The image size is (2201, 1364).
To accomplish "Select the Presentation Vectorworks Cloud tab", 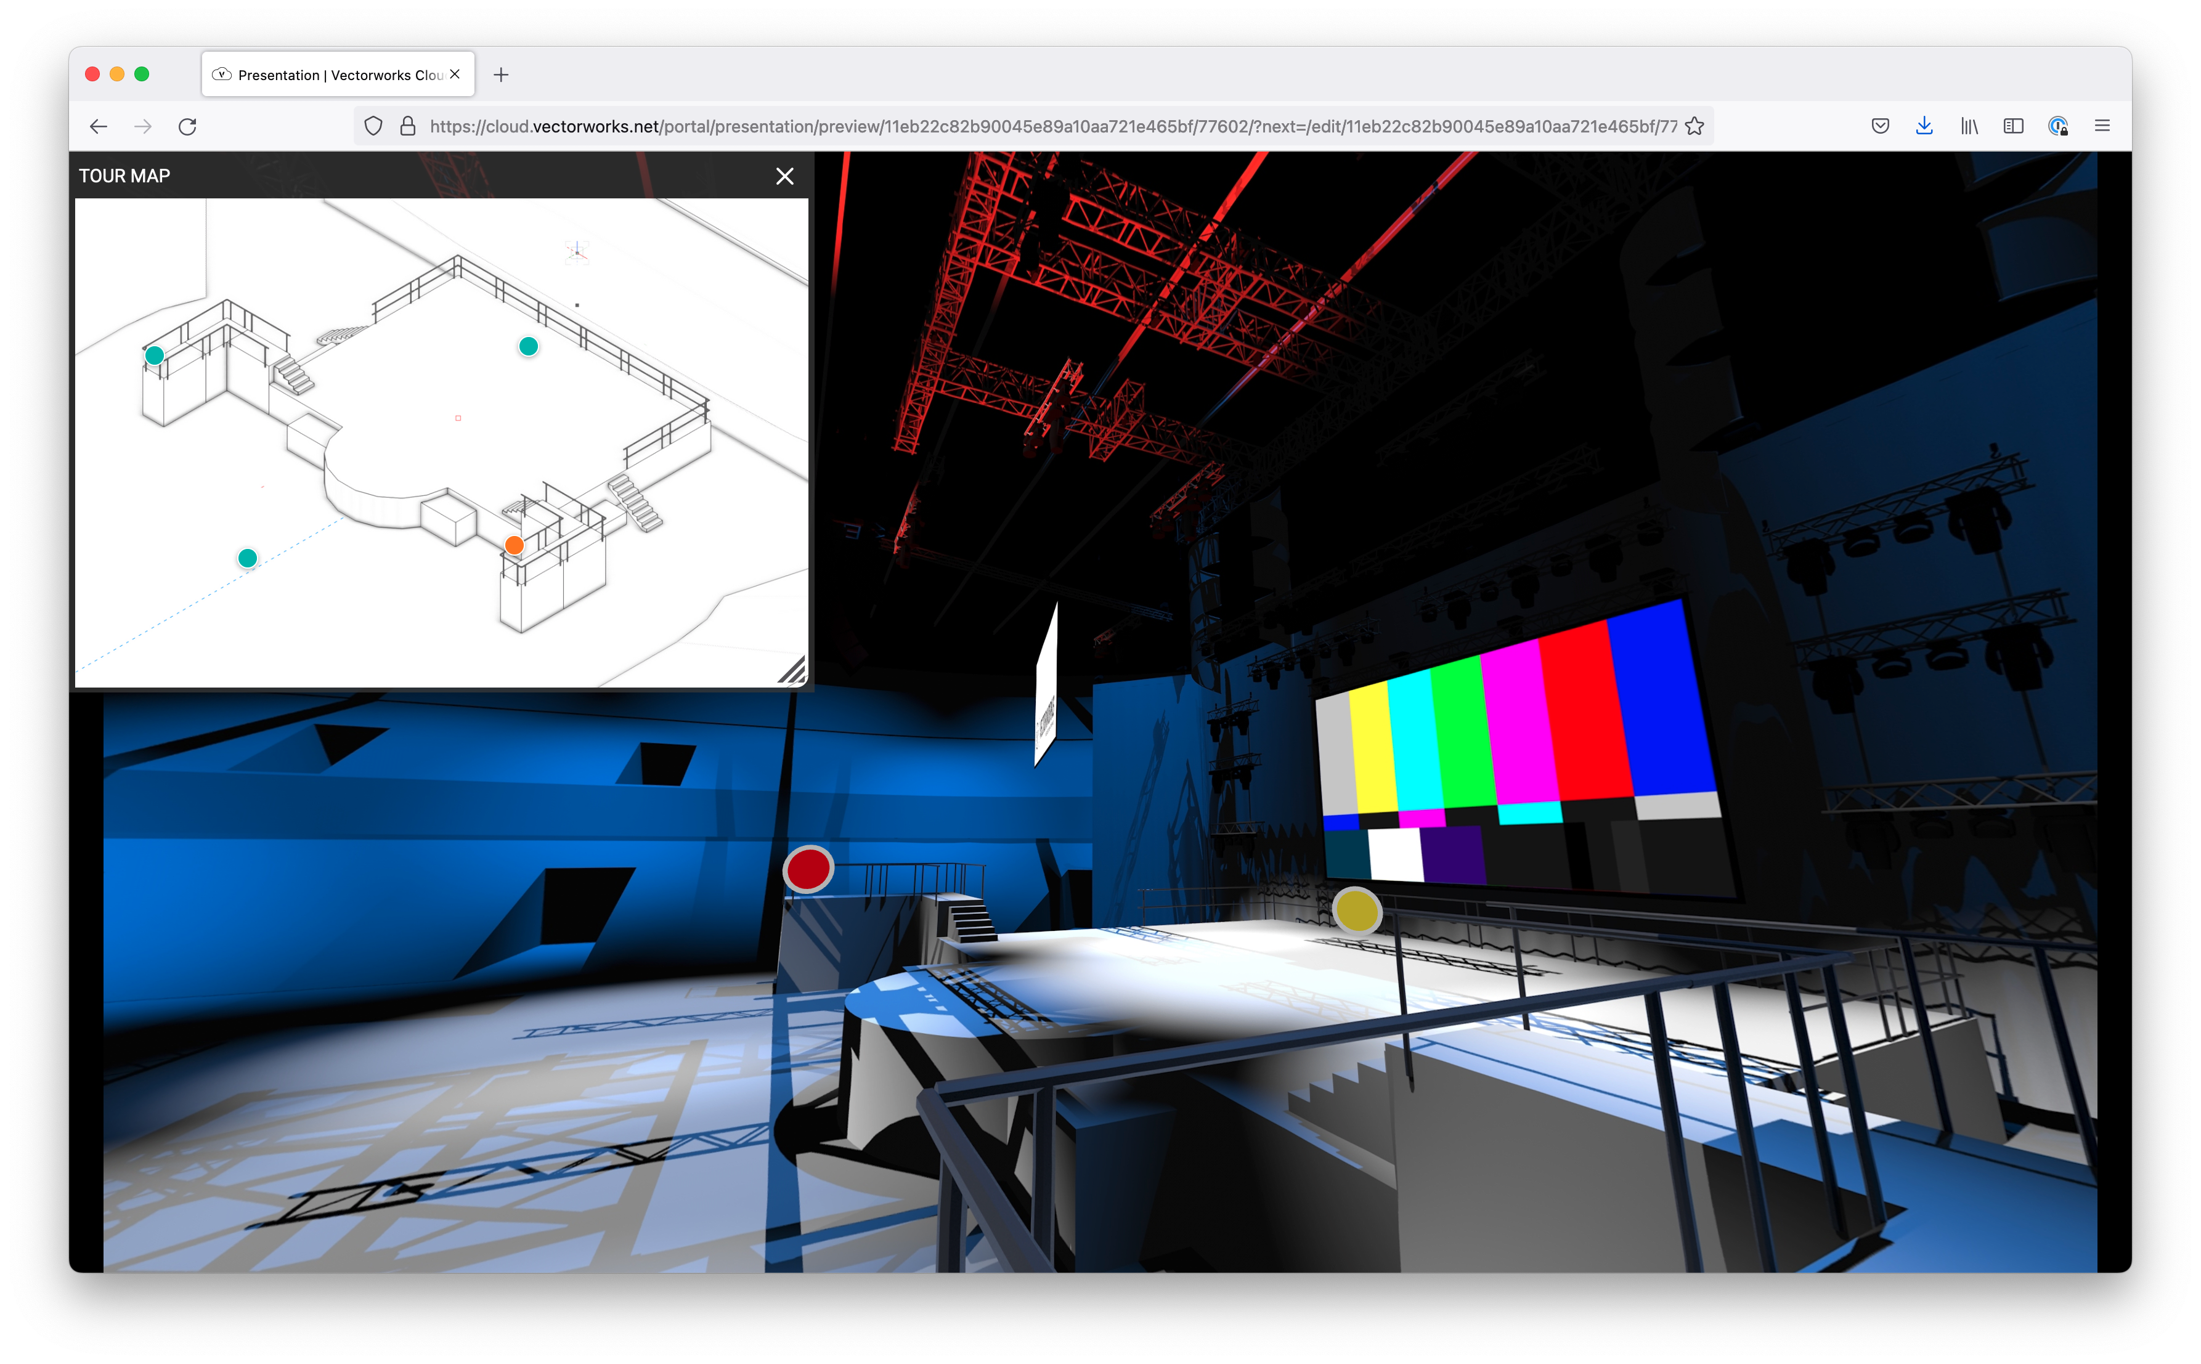I will click(x=338, y=75).
